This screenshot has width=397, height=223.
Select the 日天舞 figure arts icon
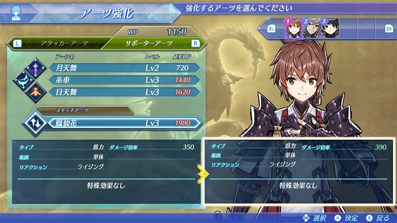pos(35,92)
